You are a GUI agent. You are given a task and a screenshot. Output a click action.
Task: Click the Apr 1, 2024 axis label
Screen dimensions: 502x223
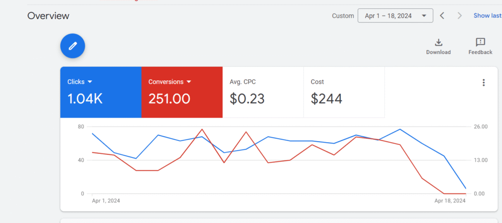coord(106,201)
